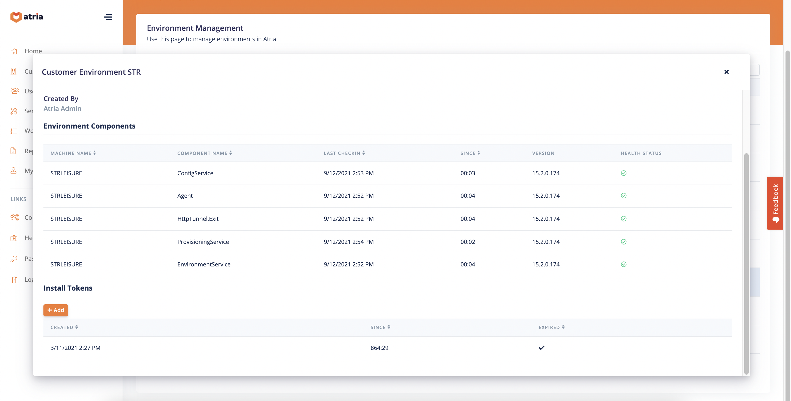Sort by Last Checkin column
791x401 pixels.
(344, 153)
